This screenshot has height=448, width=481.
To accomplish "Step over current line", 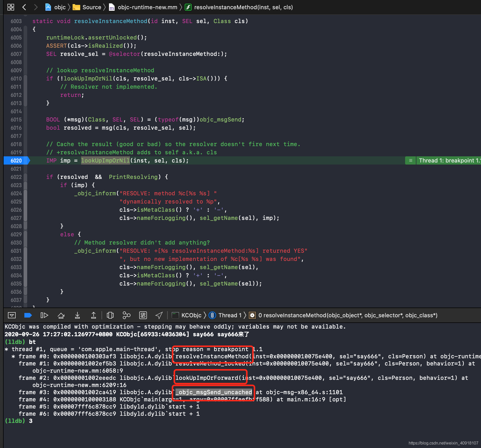I will click(x=61, y=315).
